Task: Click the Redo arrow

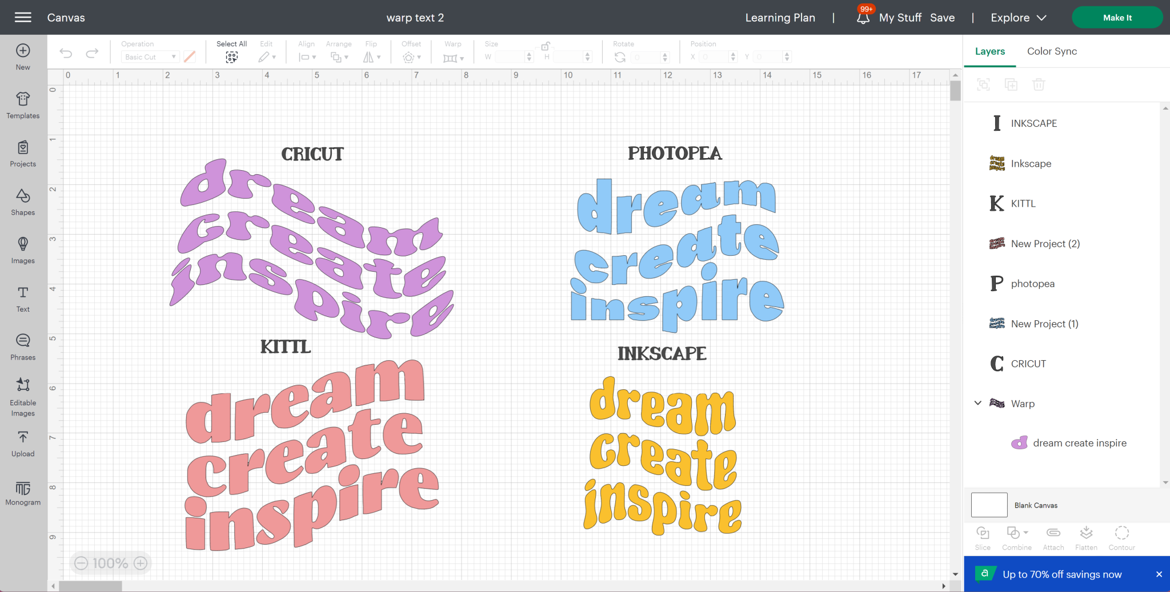Action: [92, 54]
